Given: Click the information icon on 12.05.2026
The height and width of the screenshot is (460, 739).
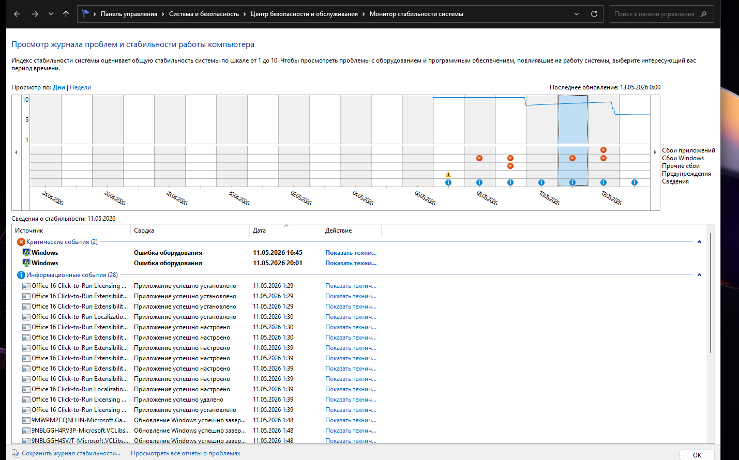Looking at the screenshot, I should point(604,182).
